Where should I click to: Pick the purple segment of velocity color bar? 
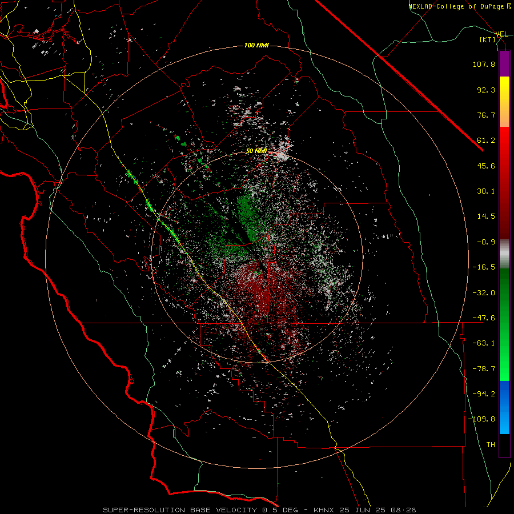point(504,63)
